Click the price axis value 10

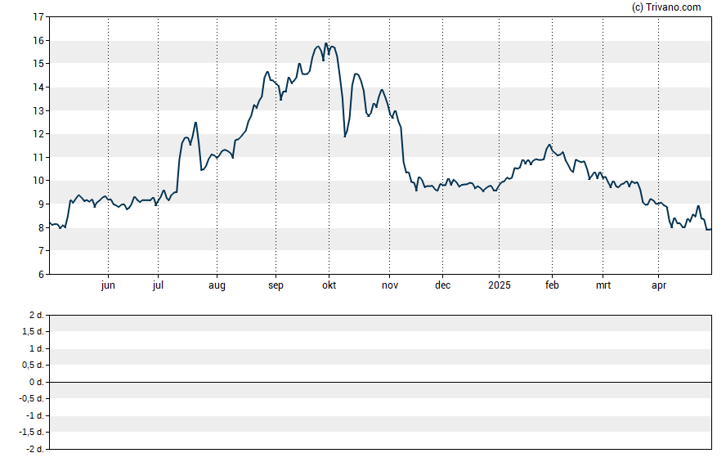[x=38, y=181]
